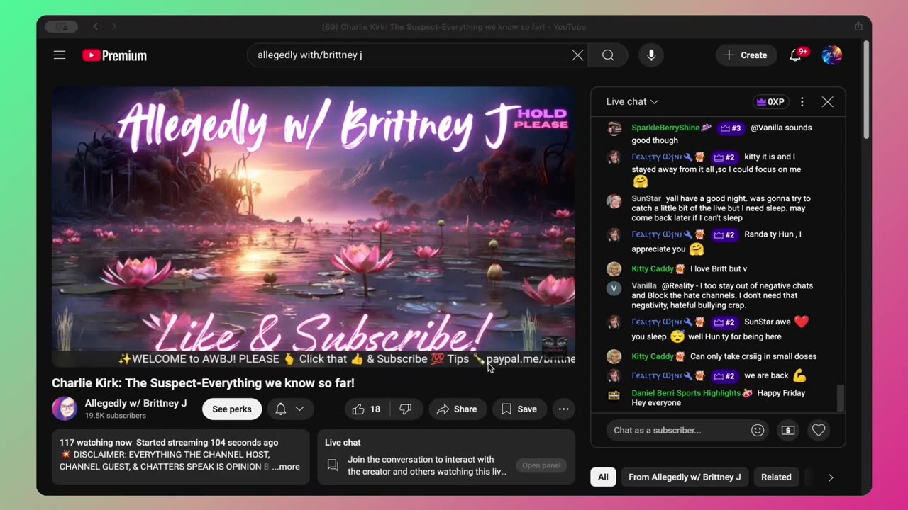Open the Create menu
This screenshot has height=510, width=908.
pos(746,55)
